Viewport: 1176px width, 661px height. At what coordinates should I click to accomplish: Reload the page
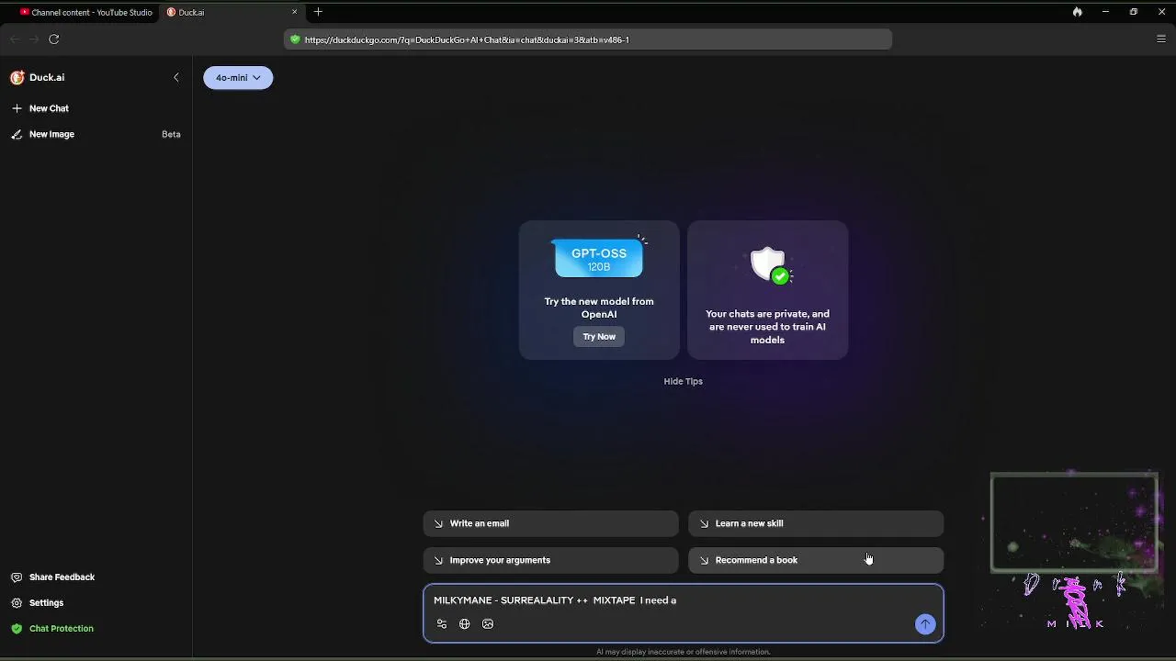pos(54,39)
